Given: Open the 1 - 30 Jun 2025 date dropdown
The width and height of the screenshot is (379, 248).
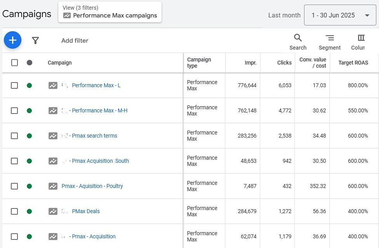Looking at the screenshot, I should pos(340,15).
